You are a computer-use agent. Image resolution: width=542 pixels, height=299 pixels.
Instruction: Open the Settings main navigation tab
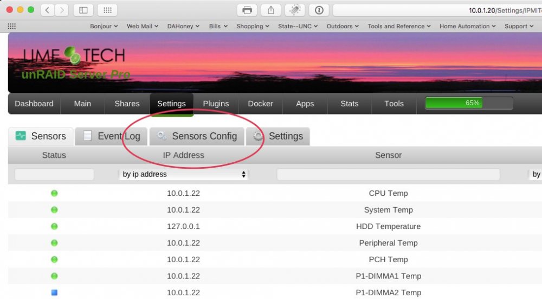[x=171, y=104]
